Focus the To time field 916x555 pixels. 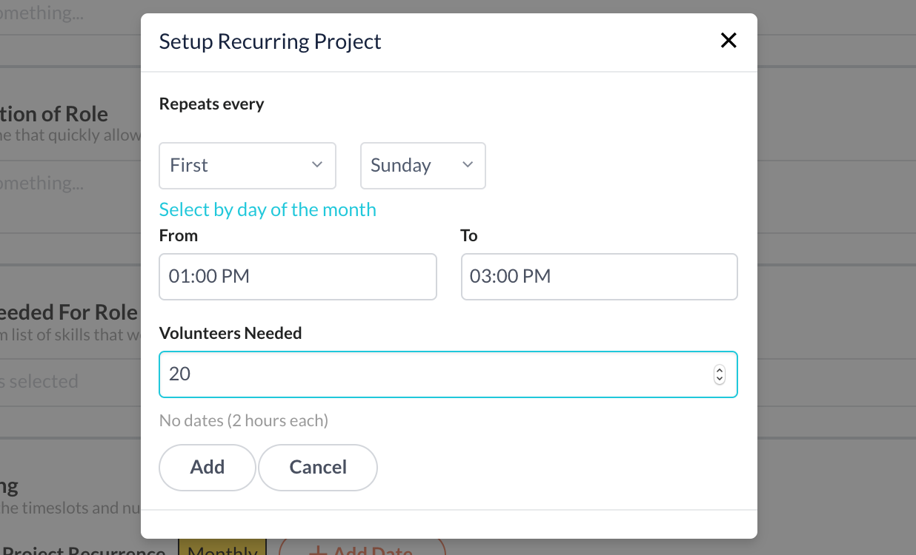599,277
